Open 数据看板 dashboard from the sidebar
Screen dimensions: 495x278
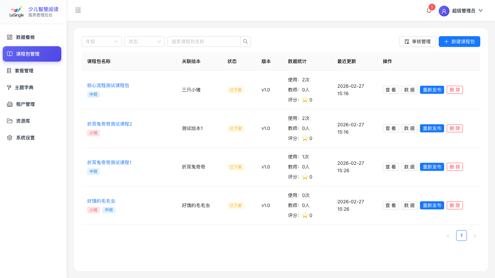tap(25, 37)
